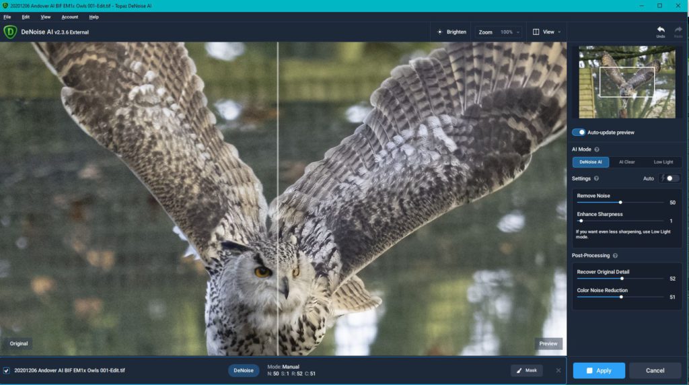Open the Edit menu

(x=26, y=17)
